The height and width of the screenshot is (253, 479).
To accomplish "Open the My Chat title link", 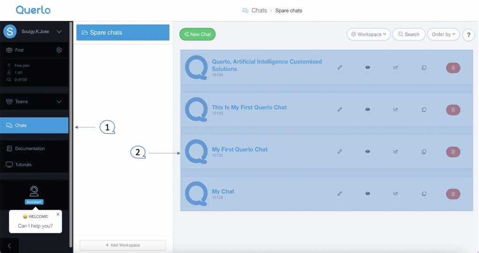I will click(x=223, y=191).
